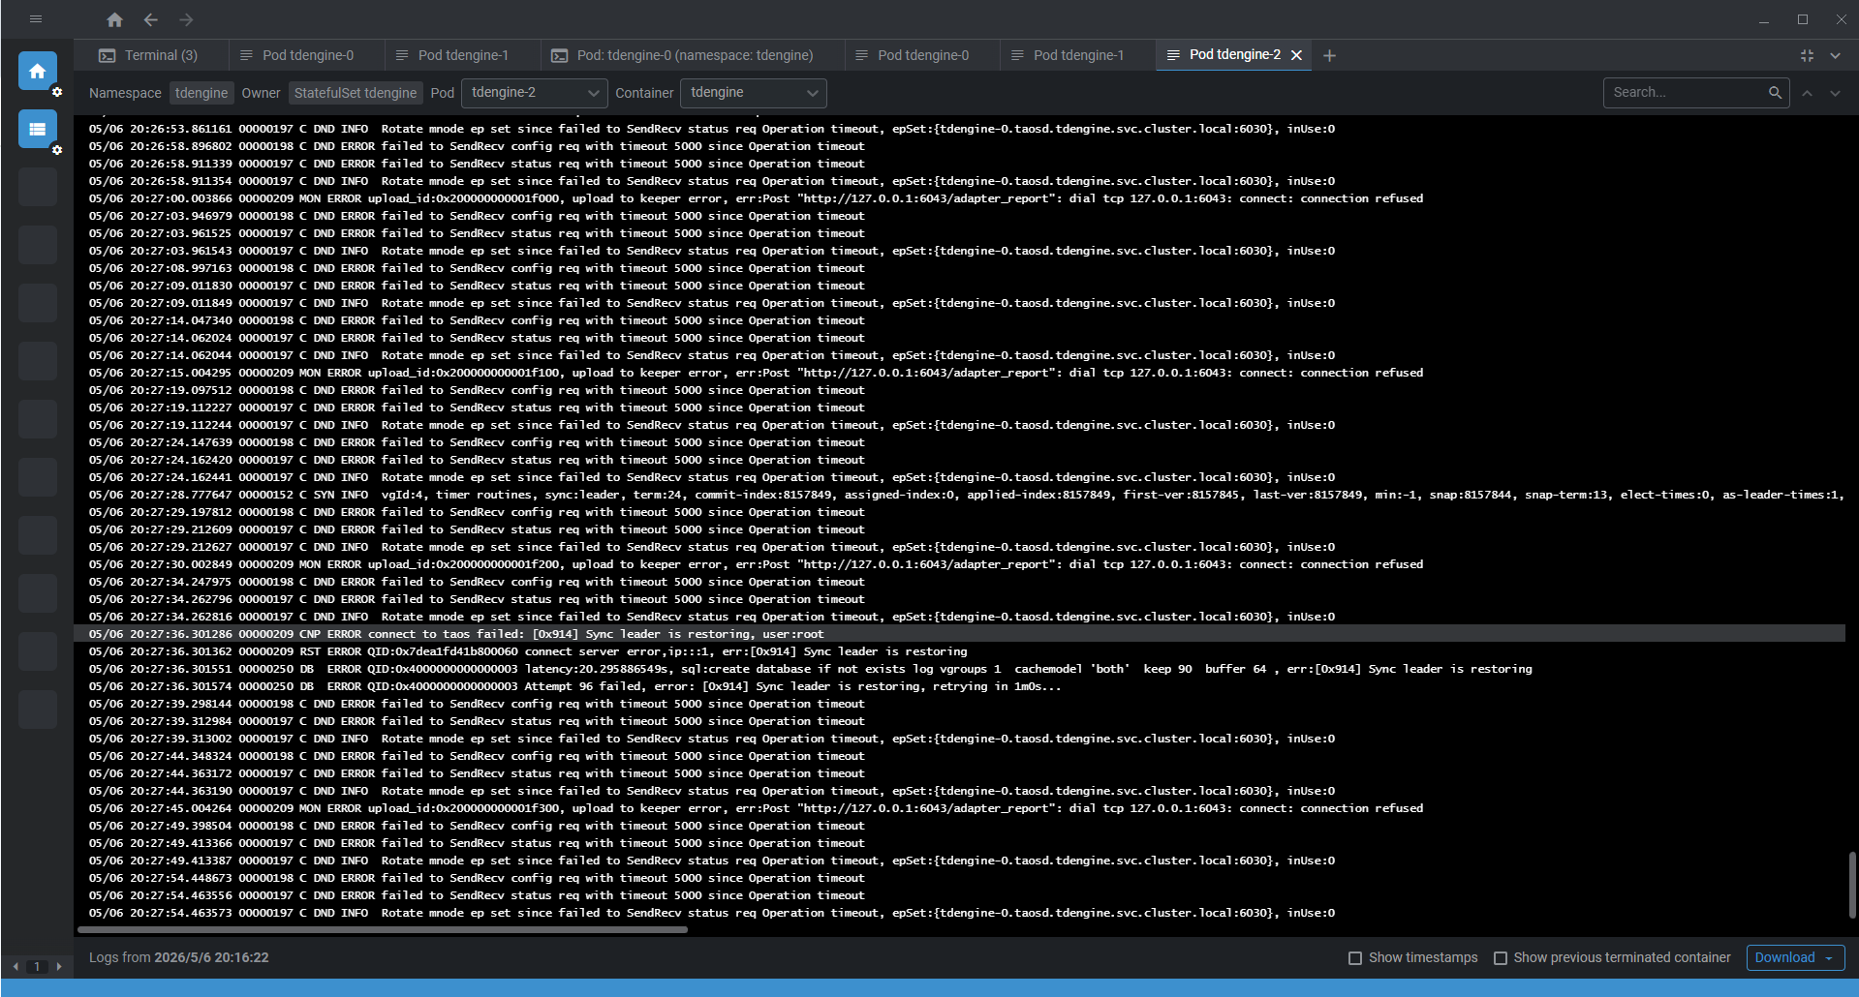1859x997 pixels.
Task: Enable Show previous terminated container checkbox
Action: [x=1501, y=958]
